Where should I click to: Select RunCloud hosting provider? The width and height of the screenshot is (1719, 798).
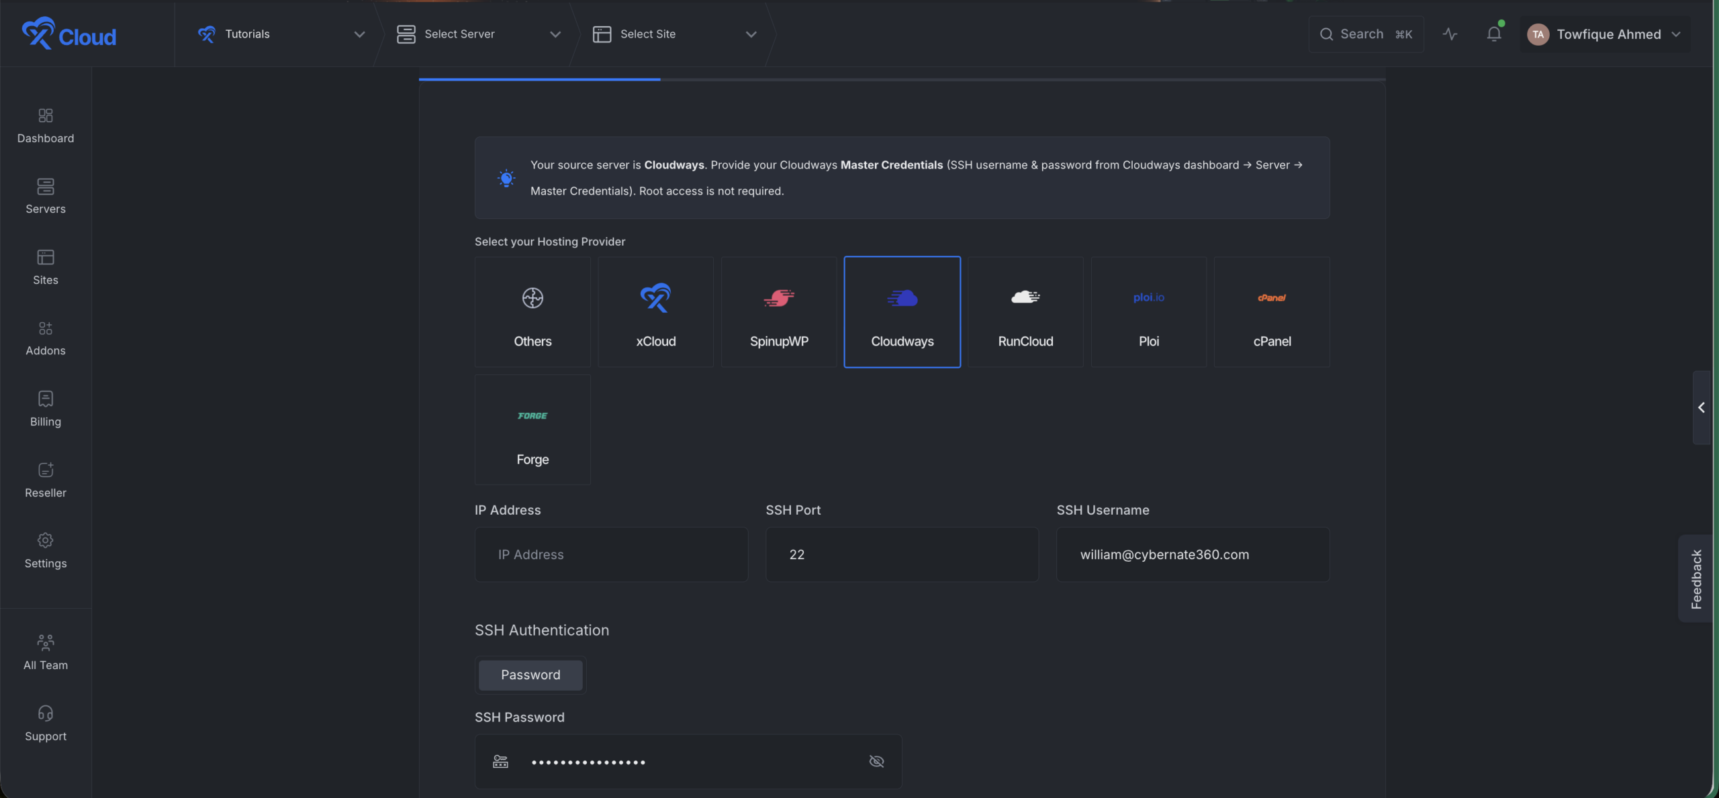1025,312
